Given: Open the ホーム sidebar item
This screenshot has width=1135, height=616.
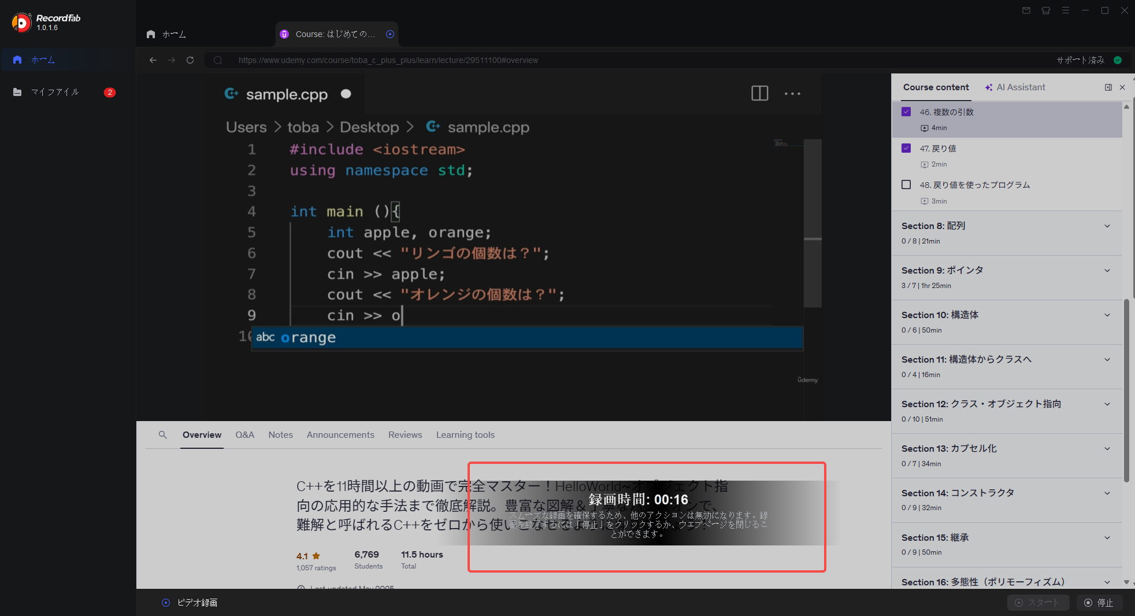Looking at the screenshot, I should (x=64, y=60).
